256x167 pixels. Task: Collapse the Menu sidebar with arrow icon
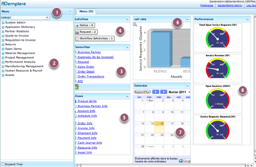(x=70, y=11)
